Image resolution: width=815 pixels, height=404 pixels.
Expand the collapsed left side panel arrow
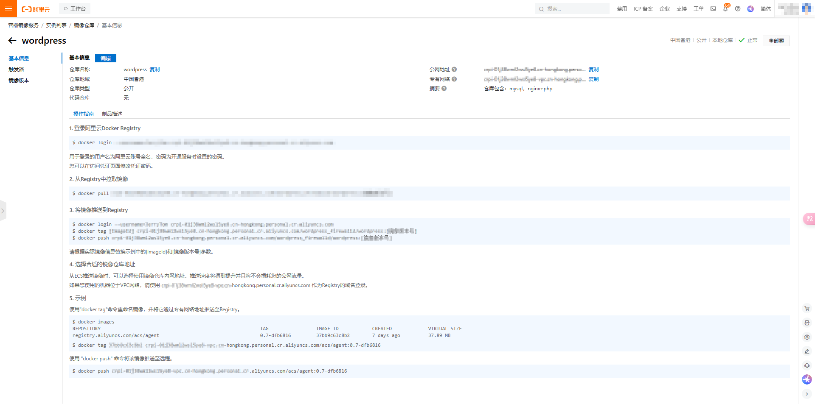[x=3, y=211]
